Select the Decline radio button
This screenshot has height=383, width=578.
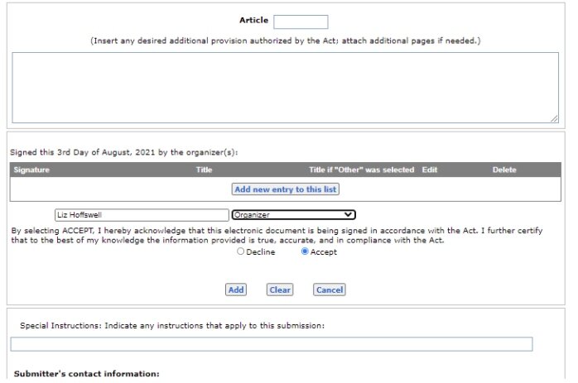(241, 252)
